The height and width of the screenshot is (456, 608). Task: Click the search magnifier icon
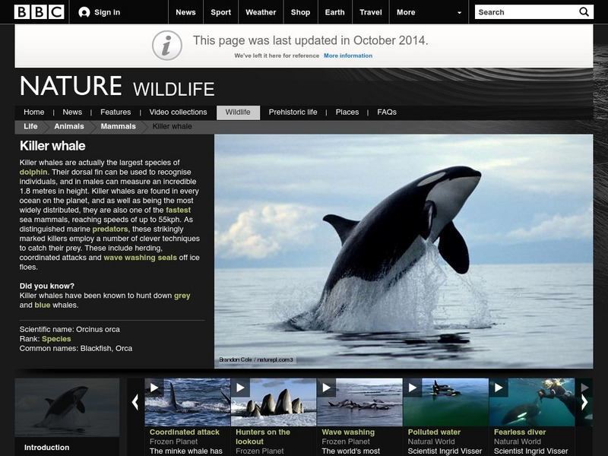click(584, 12)
